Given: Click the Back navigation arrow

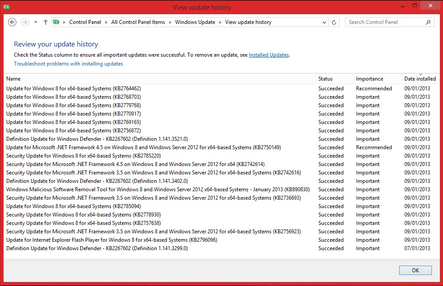Looking at the screenshot, I should point(12,22).
